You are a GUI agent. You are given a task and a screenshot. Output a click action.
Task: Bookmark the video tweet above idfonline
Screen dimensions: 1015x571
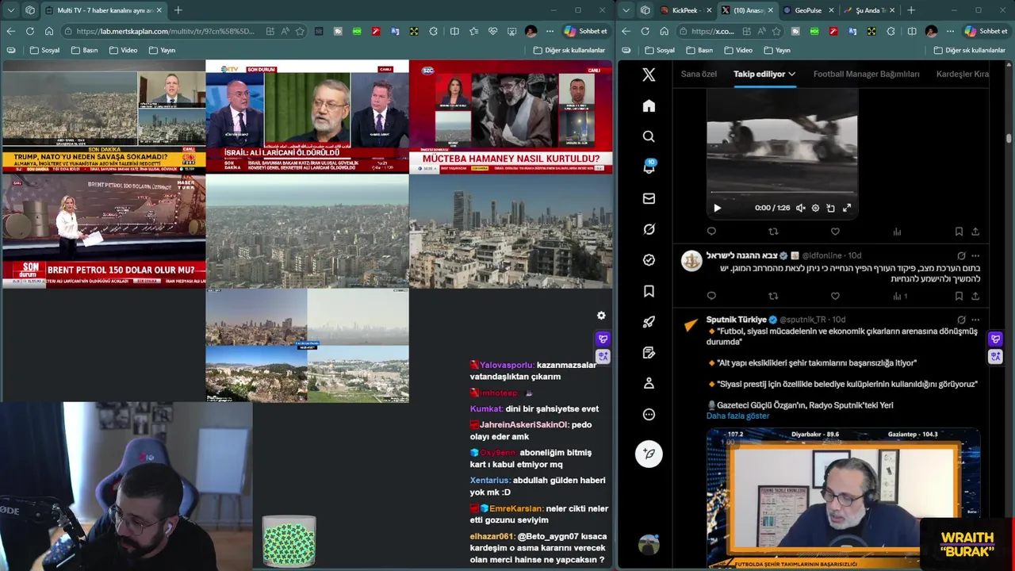click(959, 232)
